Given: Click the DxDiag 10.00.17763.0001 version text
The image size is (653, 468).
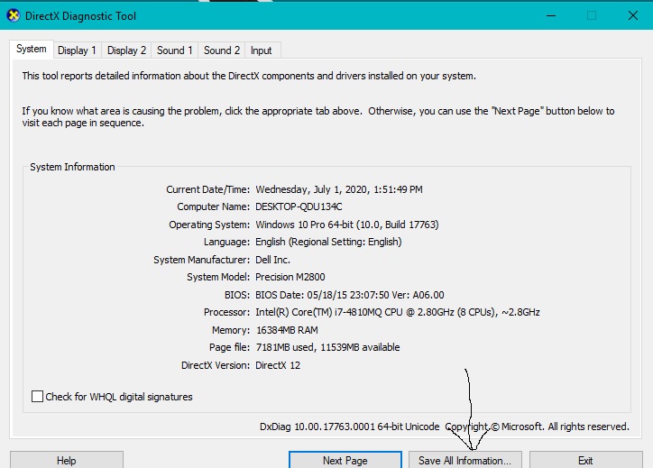Looking at the screenshot, I should (349, 427).
